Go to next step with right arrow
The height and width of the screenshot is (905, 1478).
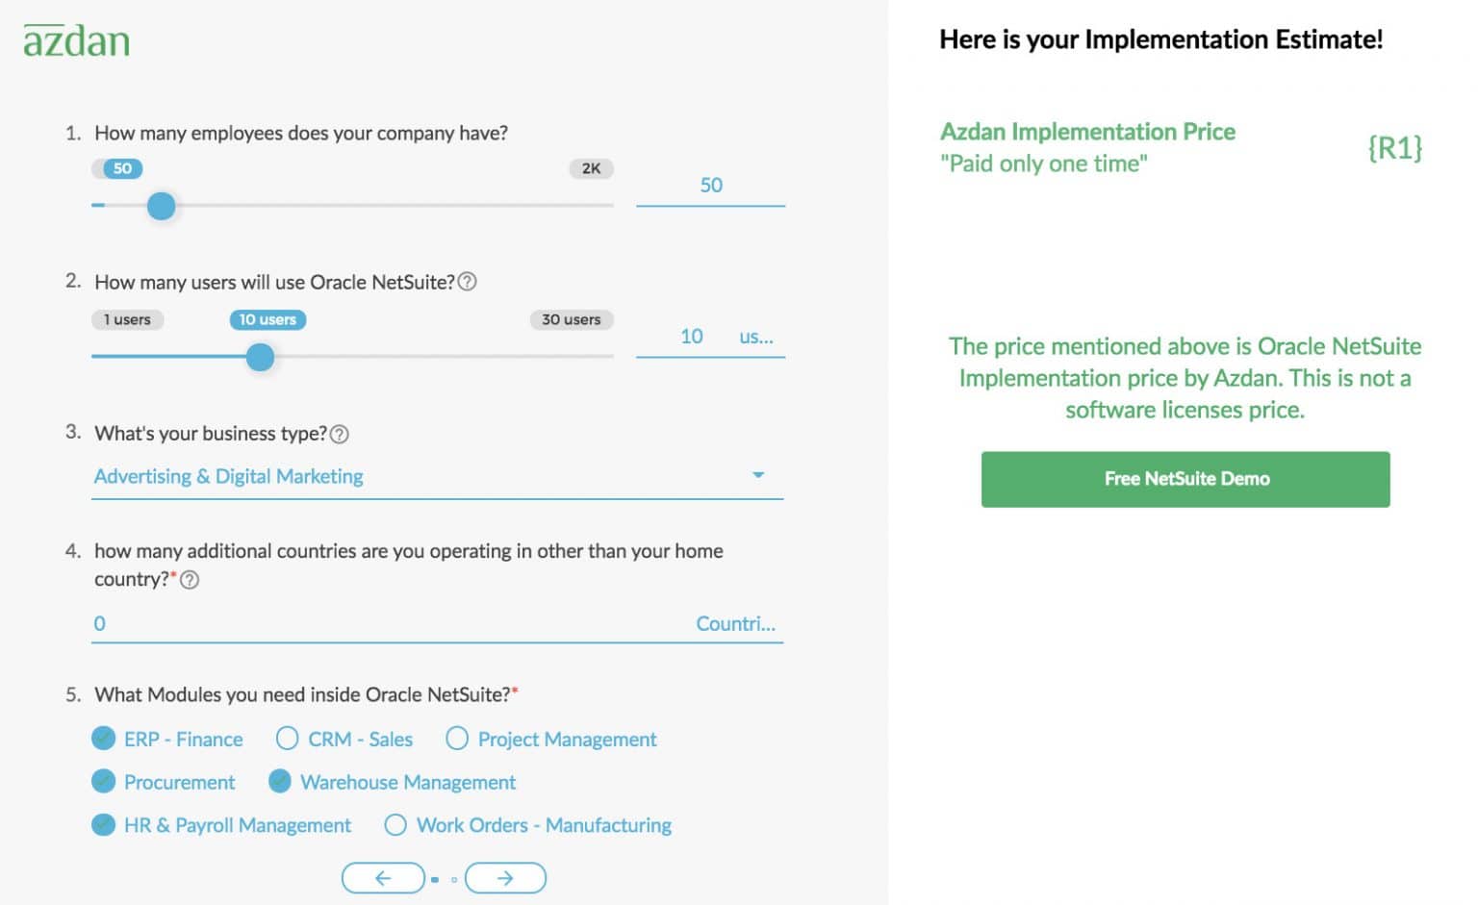click(505, 878)
